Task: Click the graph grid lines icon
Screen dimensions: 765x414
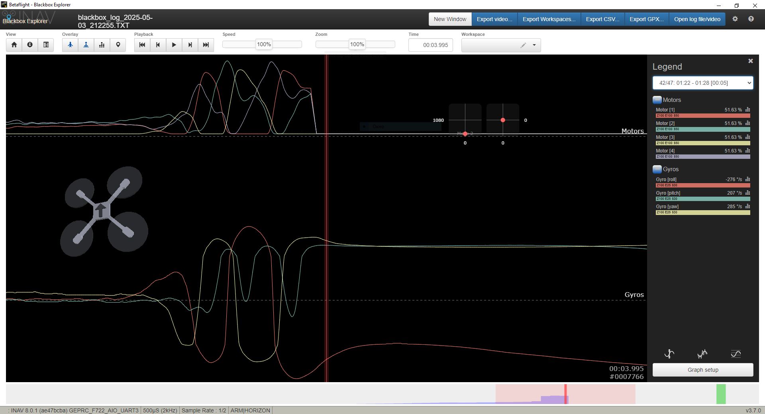Action: 736,353
